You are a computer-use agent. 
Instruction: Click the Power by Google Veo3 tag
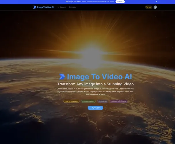click(71, 101)
